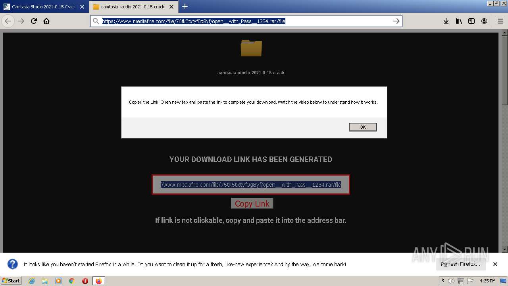Viewport: 508px width, 286px height.
Task: Open the Action Center flag icon
Action: click(x=470, y=281)
